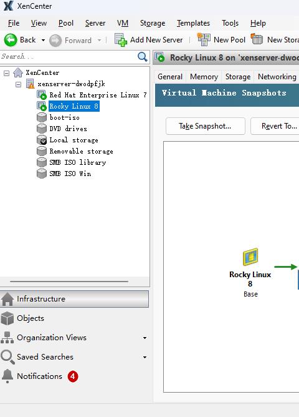Select the 'Local storage' tree row text
Image resolution: width=299 pixels, height=417 pixels.
74,140
